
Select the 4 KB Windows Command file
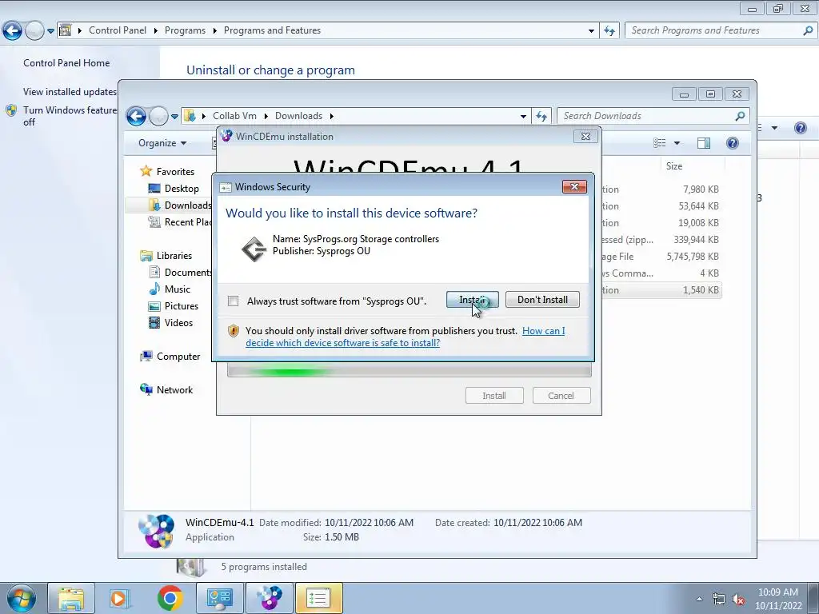661,273
